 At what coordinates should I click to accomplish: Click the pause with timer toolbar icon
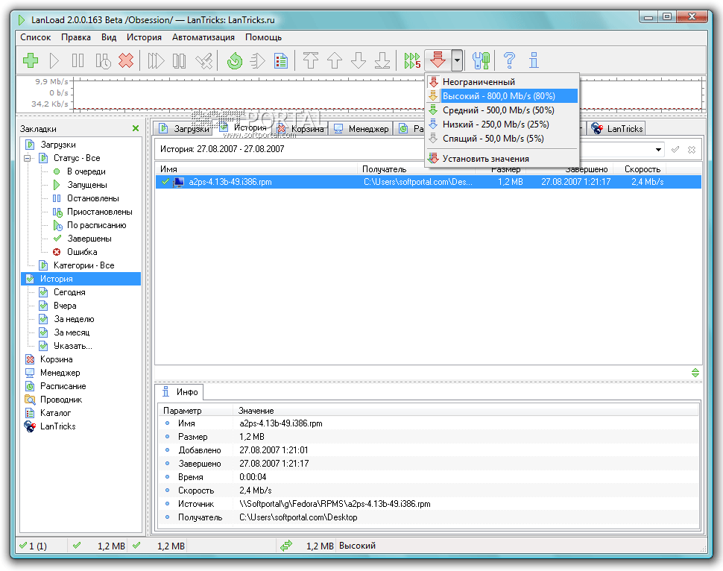(103, 60)
